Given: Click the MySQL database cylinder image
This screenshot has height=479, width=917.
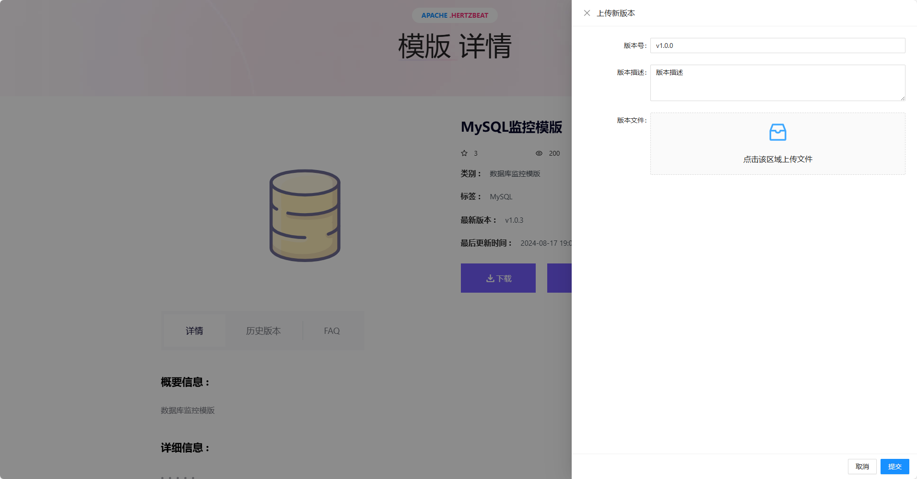Looking at the screenshot, I should (x=305, y=215).
